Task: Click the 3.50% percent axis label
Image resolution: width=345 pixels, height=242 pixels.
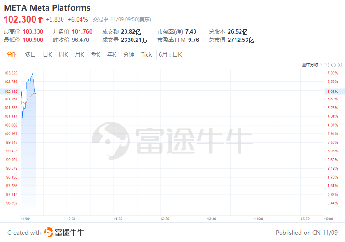Action: coord(333,142)
